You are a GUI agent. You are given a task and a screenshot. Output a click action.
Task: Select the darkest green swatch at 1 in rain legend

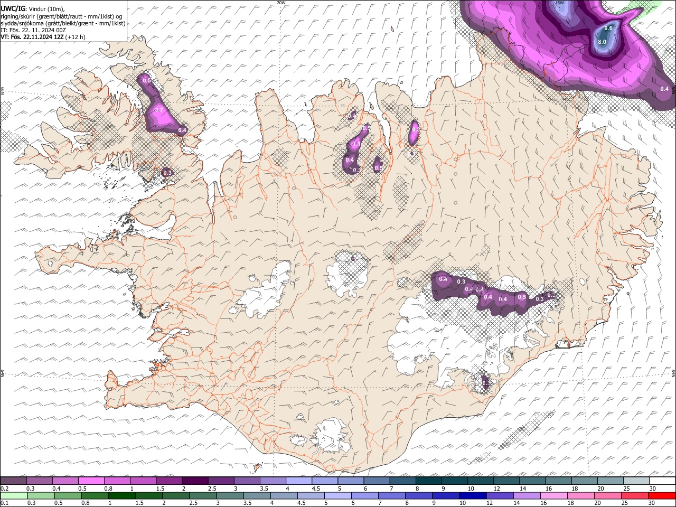tap(121, 495)
